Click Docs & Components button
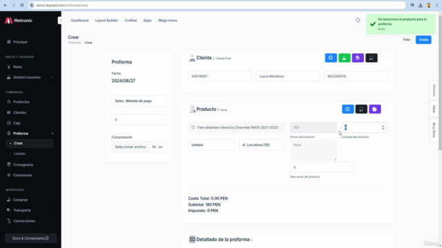 30,238
